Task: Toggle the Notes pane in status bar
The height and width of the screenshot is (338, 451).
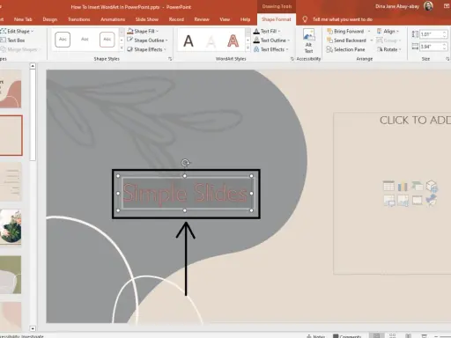Action: (315, 336)
